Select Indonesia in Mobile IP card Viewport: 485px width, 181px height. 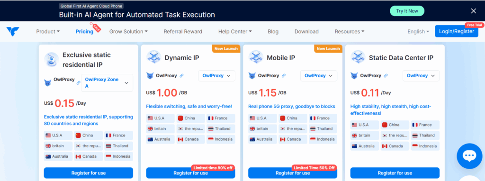tap(323, 139)
